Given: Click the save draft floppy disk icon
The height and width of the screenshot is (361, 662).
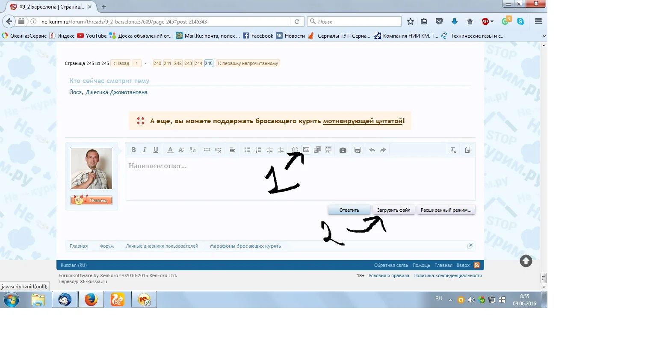Looking at the screenshot, I should pos(358,150).
